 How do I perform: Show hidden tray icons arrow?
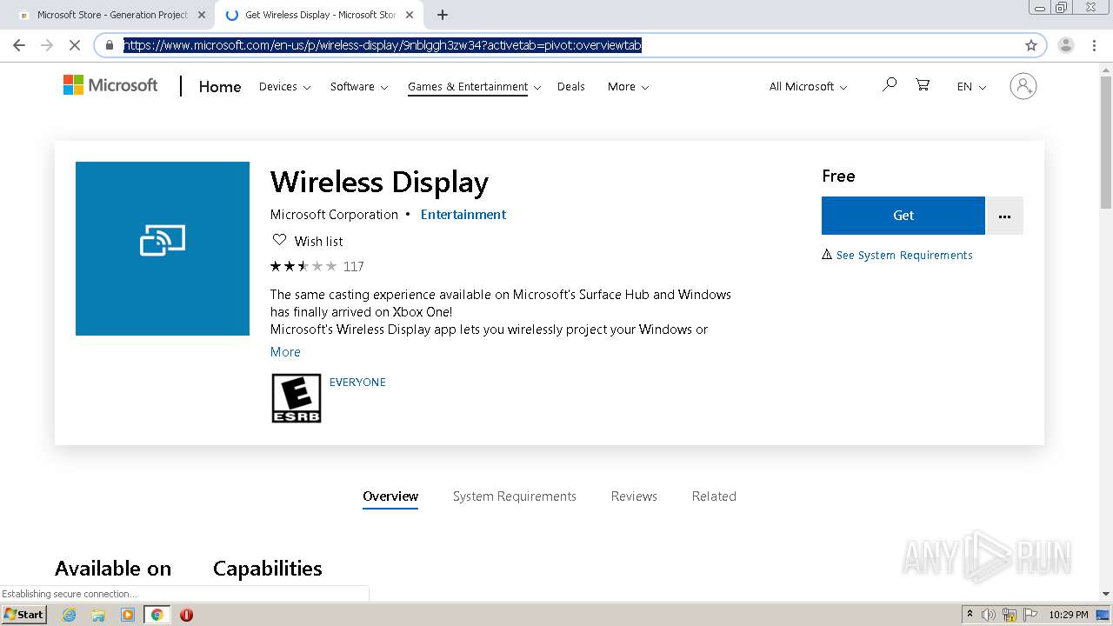[x=970, y=615]
